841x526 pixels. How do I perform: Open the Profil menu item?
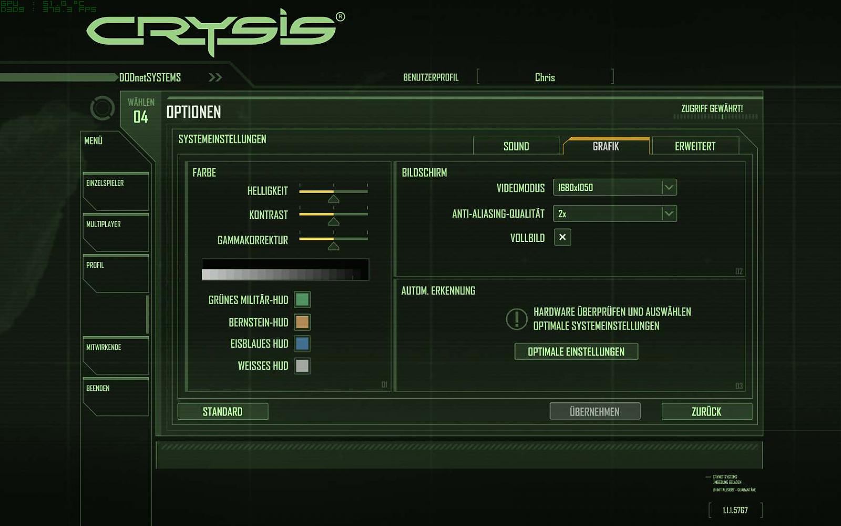pos(116,274)
